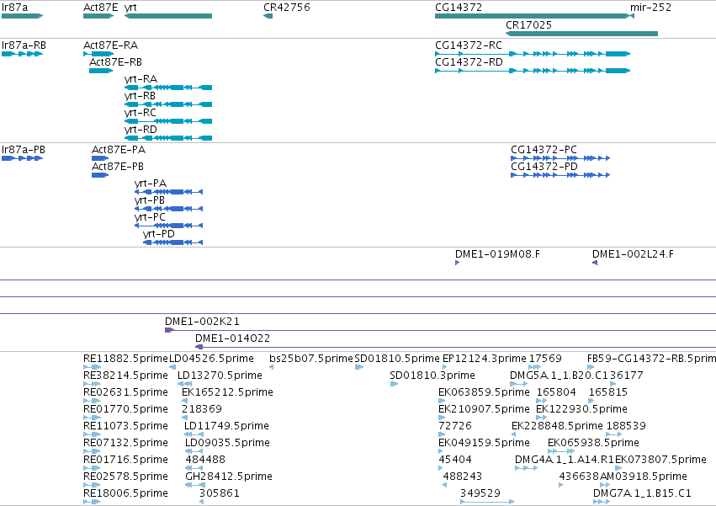Image resolution: width=716 pixels, height=506 pixels.
Task: Select the CR17025 gene feature
Action: tap(581, 34)
